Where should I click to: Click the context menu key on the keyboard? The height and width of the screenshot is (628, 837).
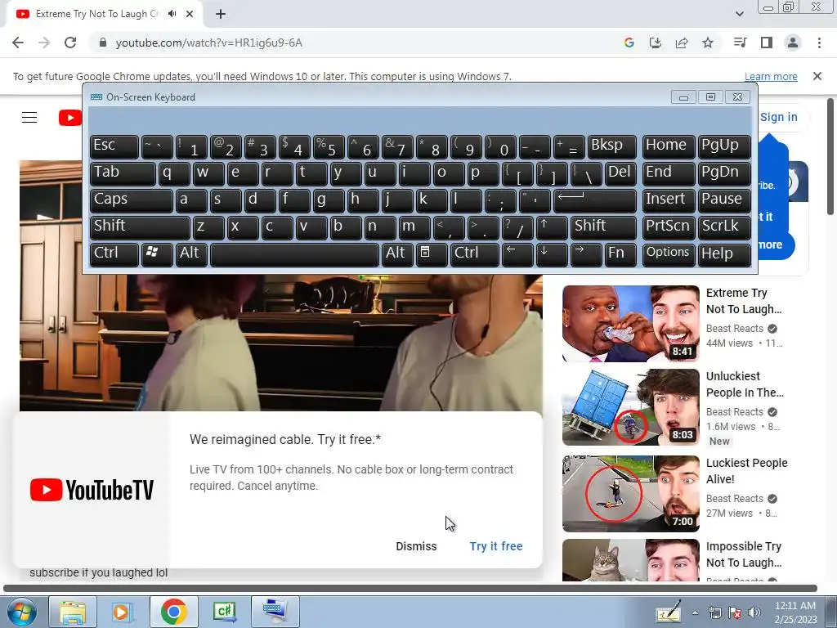coord(431,253)
